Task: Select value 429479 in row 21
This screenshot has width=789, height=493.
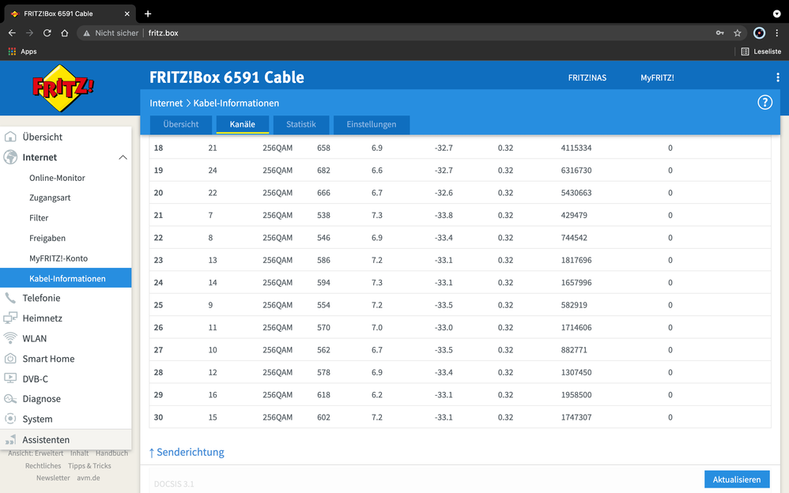Action: coord(574,216)
